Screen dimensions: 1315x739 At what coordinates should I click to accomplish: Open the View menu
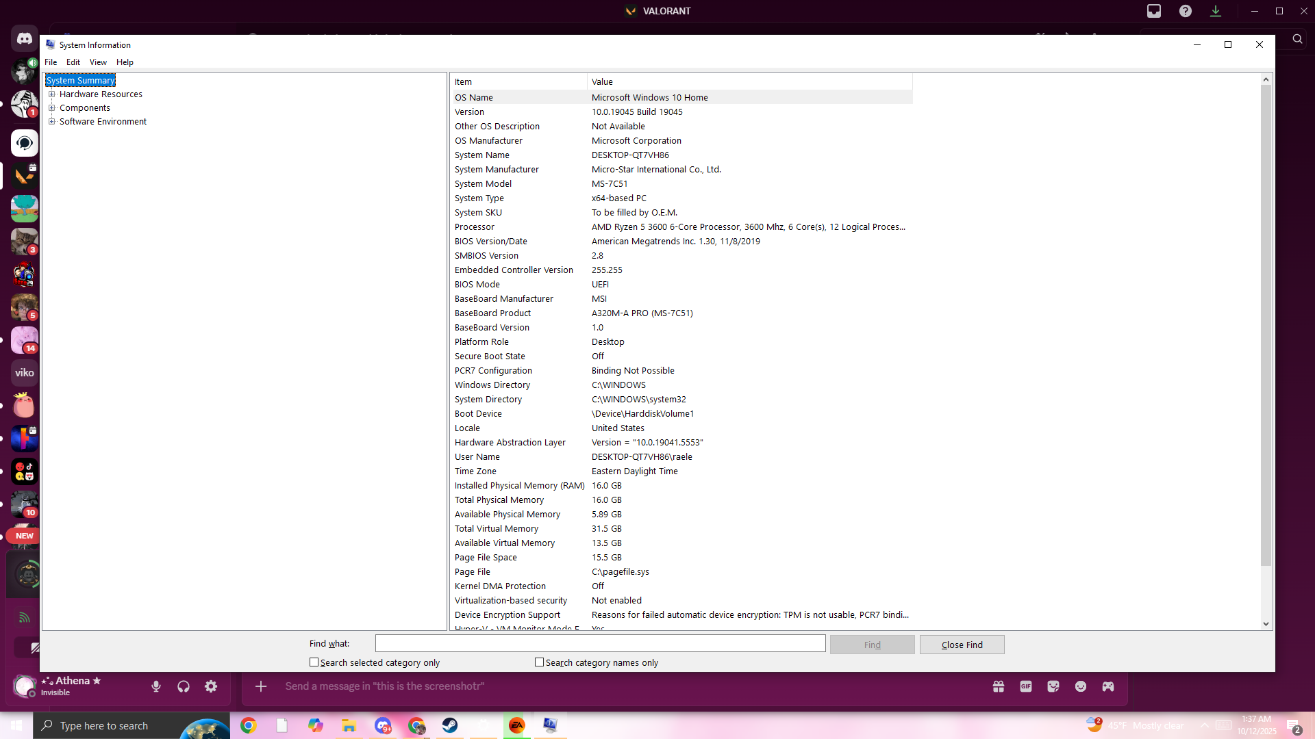98,62
